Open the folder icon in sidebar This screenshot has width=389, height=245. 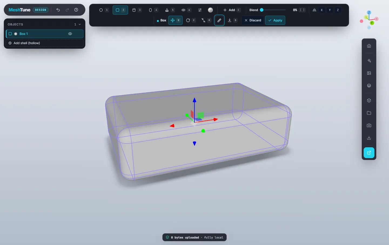pos(369,113)
